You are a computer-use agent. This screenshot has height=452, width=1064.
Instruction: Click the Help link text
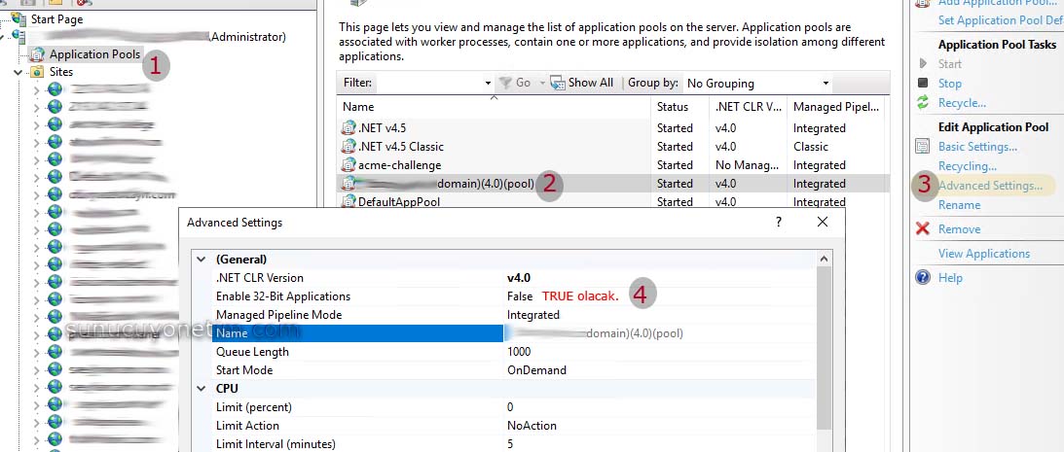click(950, 278)
